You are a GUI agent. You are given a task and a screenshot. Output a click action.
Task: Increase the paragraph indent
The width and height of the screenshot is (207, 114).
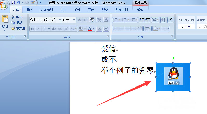coord(148,20)
